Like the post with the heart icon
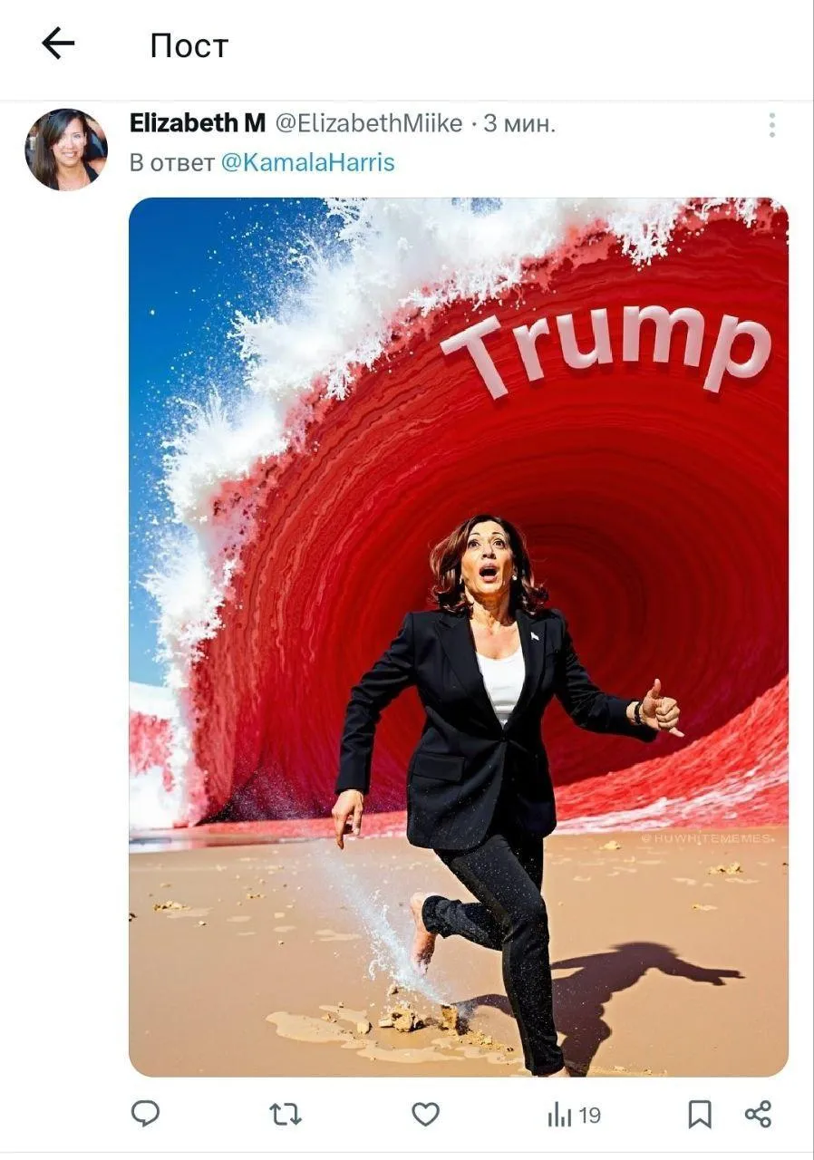Viewport: 814px width, 1160px height. point(426,1115)
